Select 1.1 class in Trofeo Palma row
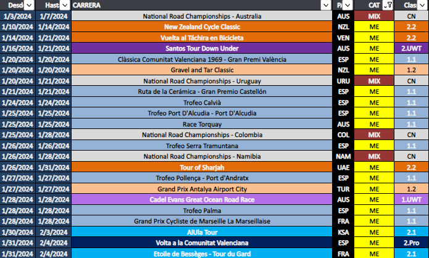Image resolution: width=429 pixels, height=258 pixels. [x=411, y=210]
